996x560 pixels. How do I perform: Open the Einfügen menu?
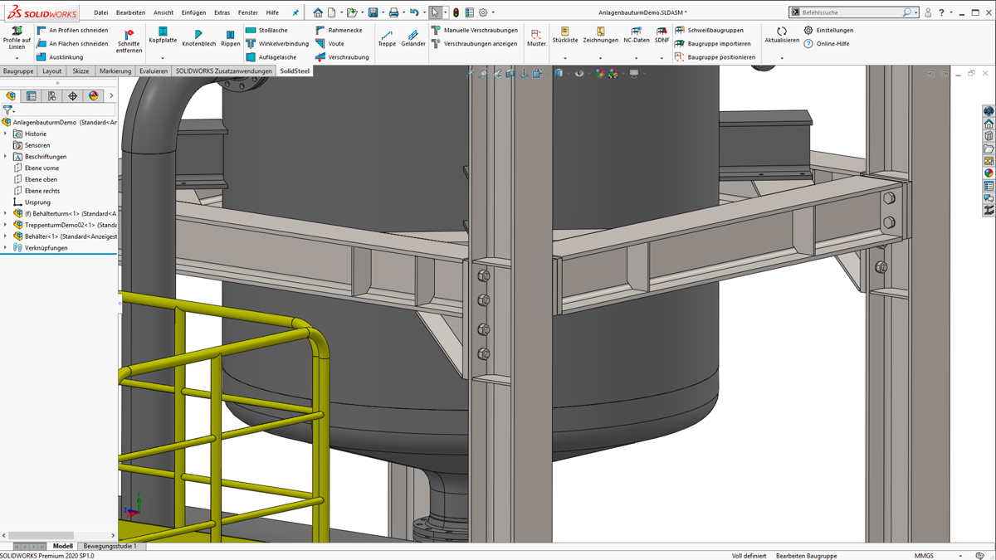(193, 12)
